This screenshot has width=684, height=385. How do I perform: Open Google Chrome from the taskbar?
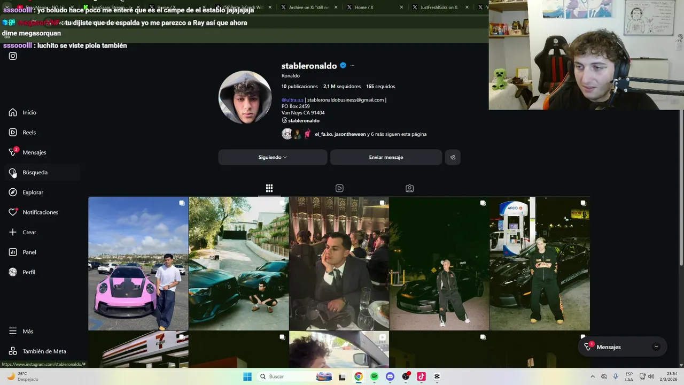359,376
